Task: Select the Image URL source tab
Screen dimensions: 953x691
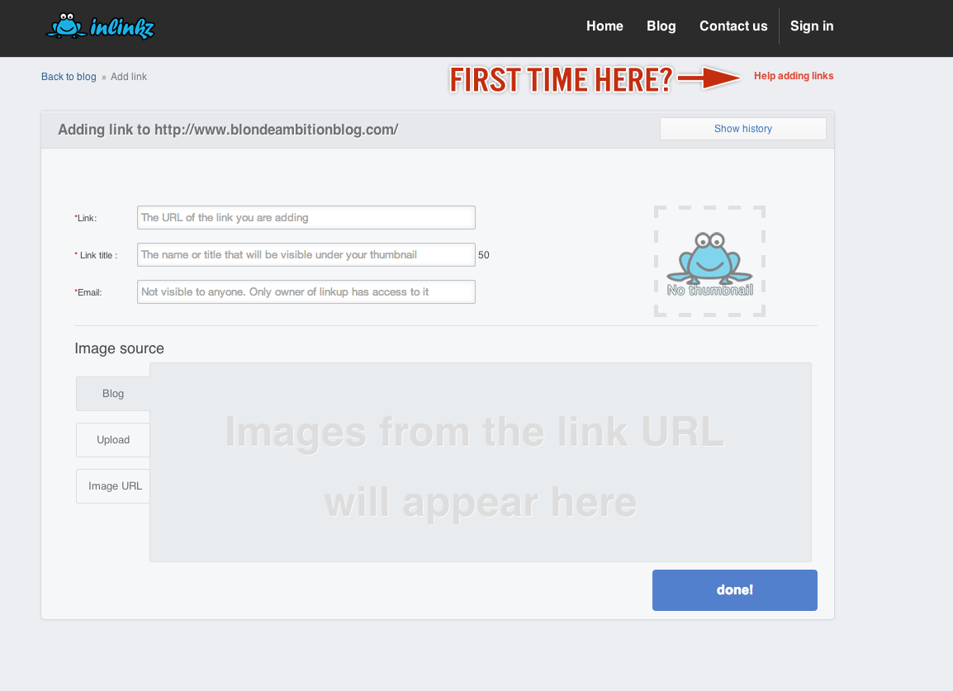Action: click(113, 486)
